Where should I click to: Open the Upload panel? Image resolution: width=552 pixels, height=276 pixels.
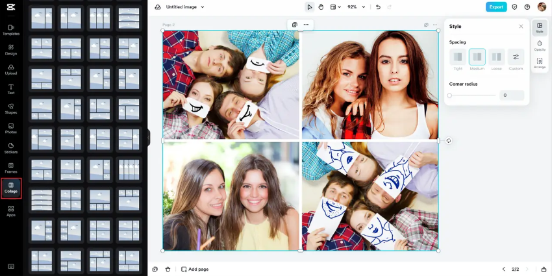[x=11, y=69]
